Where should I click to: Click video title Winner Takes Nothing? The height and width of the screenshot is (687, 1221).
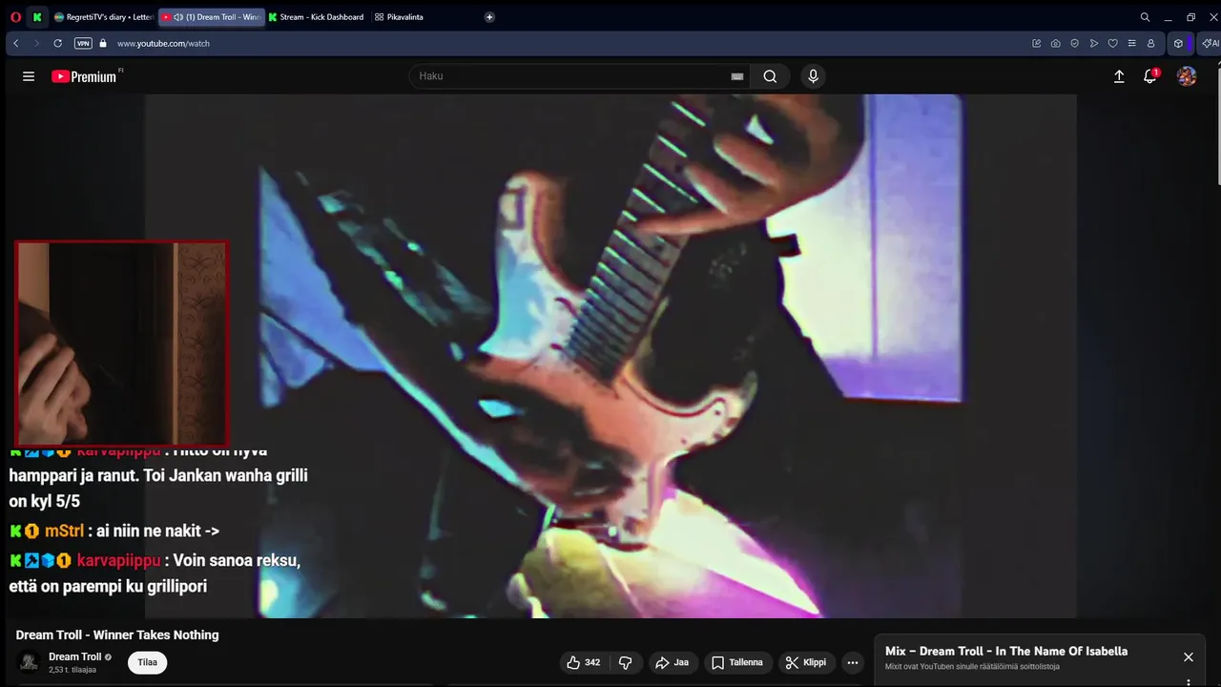[x=117, y=635]
